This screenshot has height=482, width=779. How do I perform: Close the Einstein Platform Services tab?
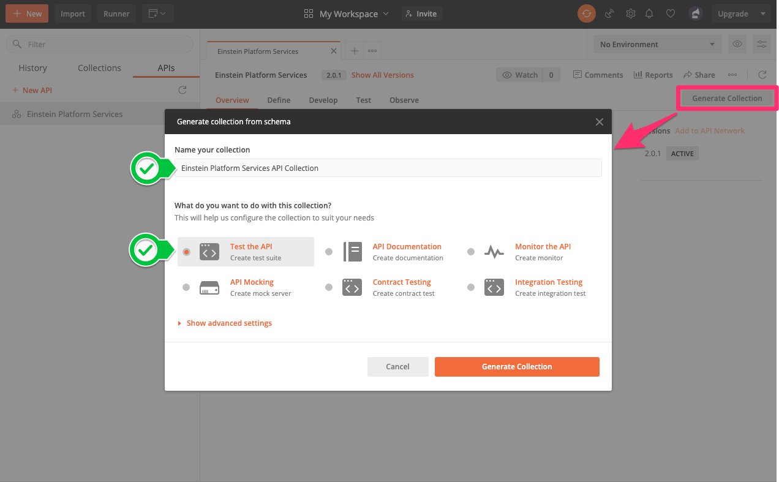334,51
